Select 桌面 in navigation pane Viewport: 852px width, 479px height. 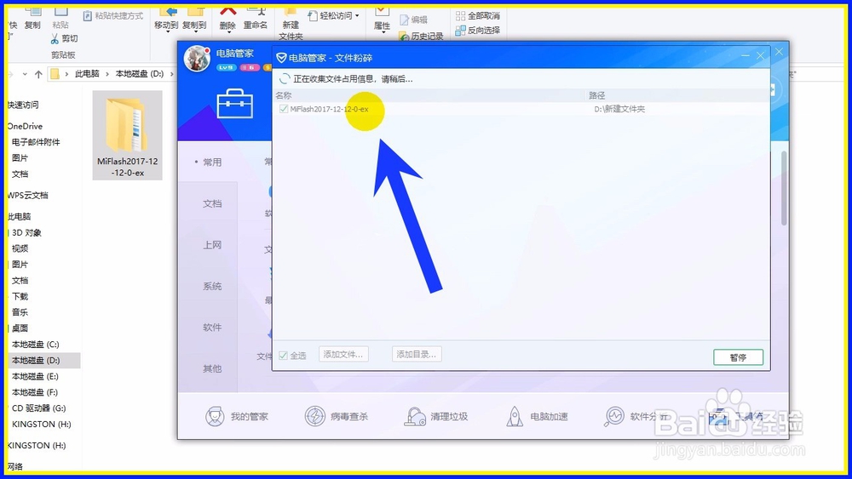(x=20, y=328)
